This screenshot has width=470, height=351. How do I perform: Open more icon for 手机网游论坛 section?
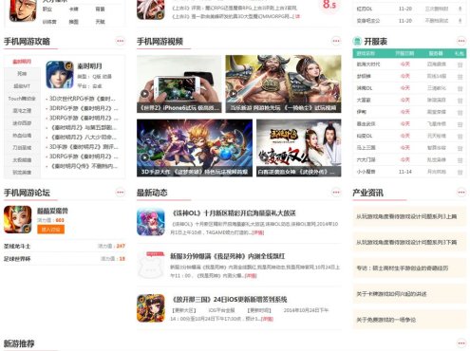click(x=120, y=193)
